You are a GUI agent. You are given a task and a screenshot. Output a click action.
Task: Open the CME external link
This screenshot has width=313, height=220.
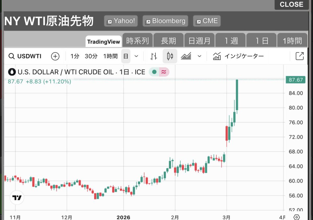pyautogui.click(x=207, y=21)
